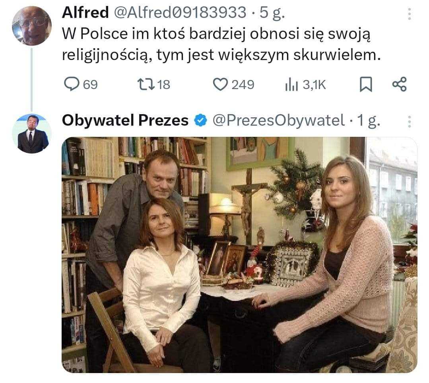Bookmark Alfred's tweet
The width and height of the screenshot is (429, 383).
coord(366,84)
